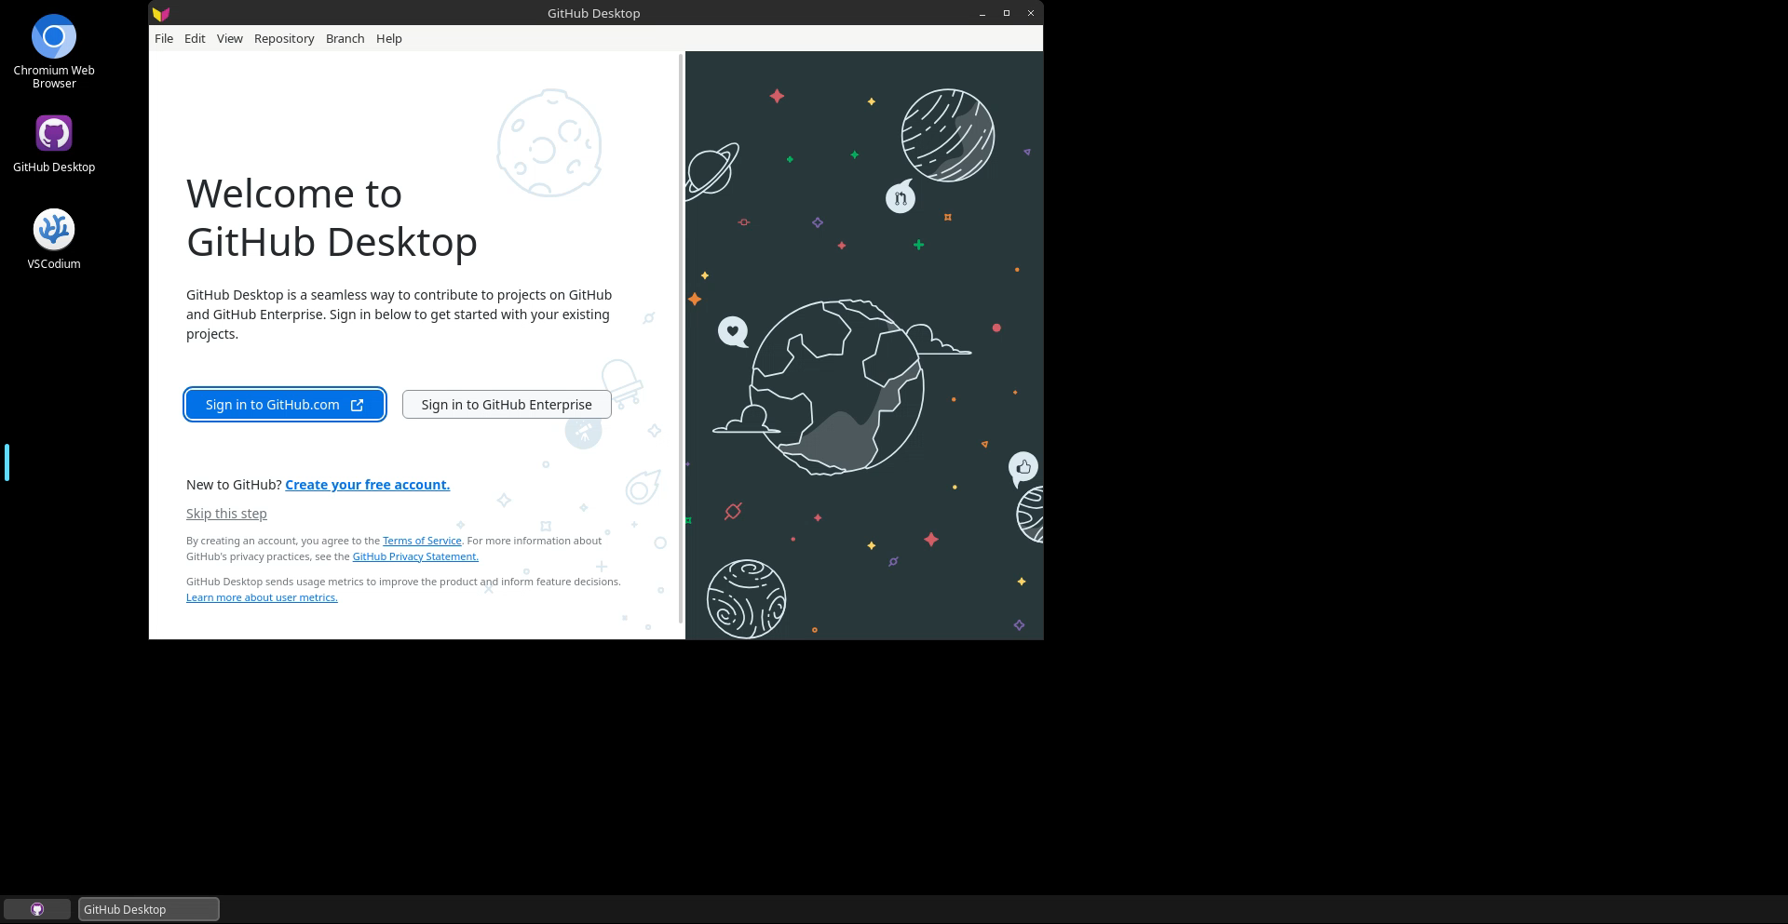This screenshot has height=924, width=1788.
Task: Open Chromium Web Browser desktop icon
Action: point(54,38)
